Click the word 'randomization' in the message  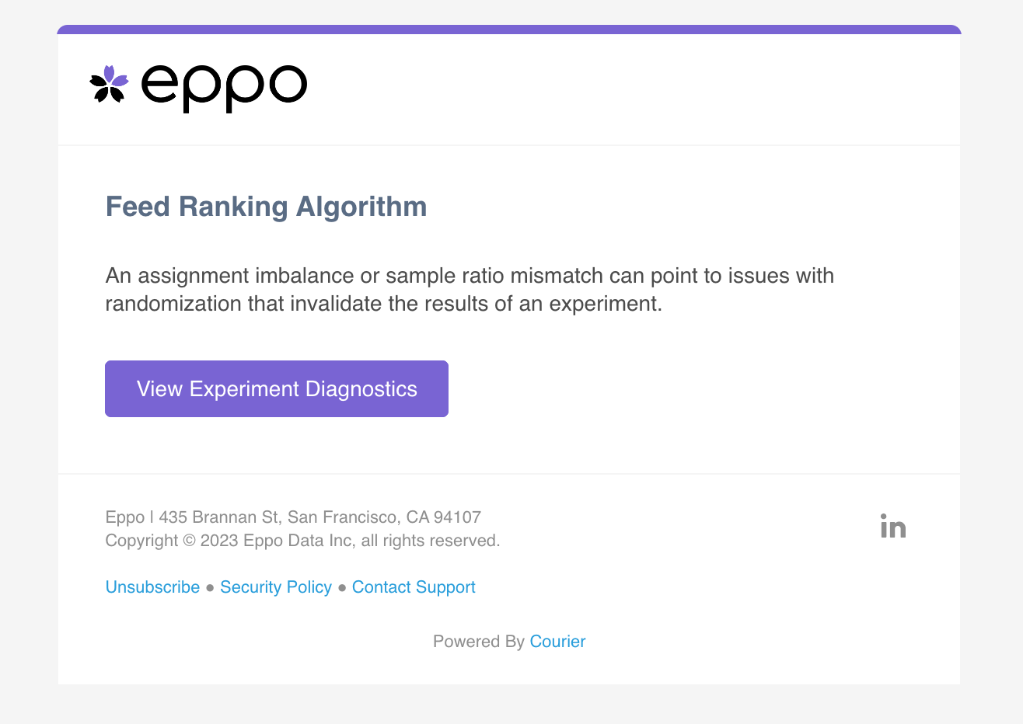173,304
